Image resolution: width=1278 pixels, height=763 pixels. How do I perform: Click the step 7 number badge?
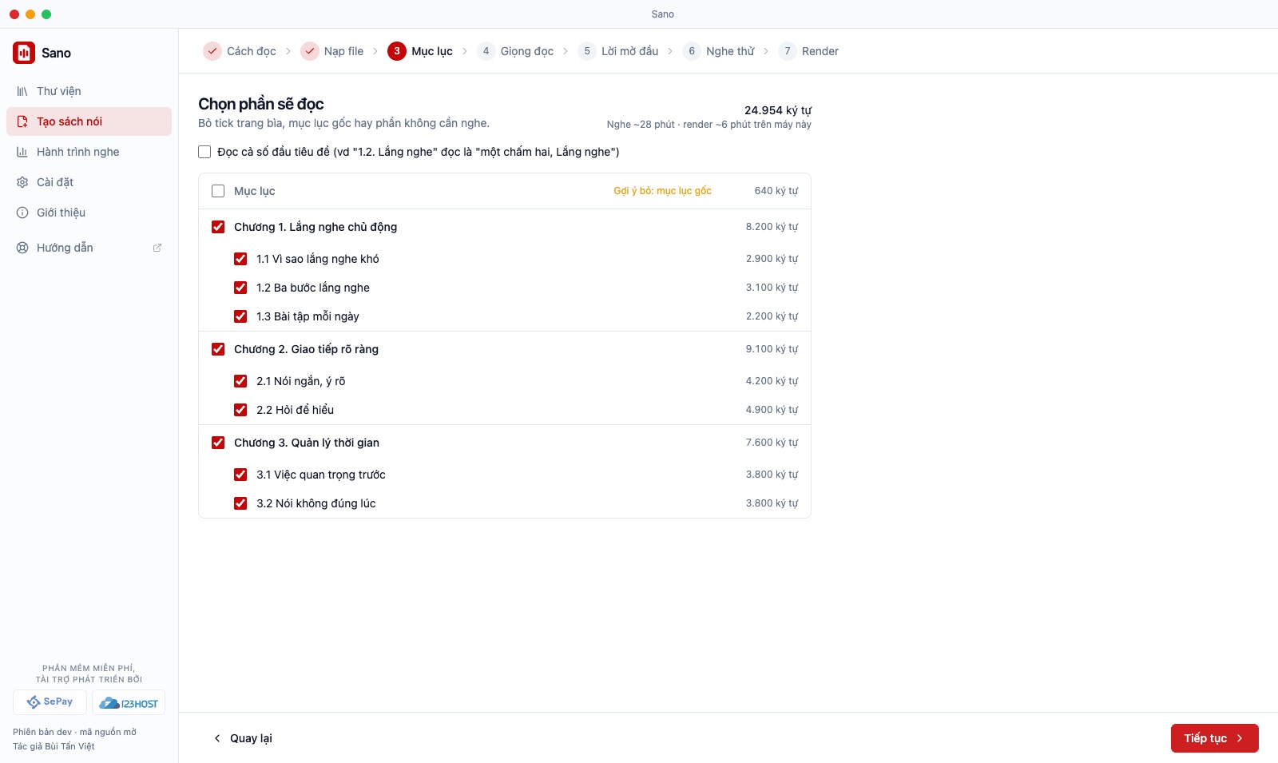788,51
